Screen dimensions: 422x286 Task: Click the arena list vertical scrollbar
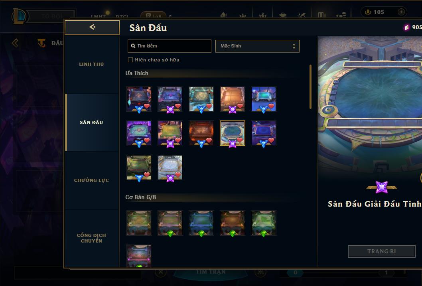[311, 87]
